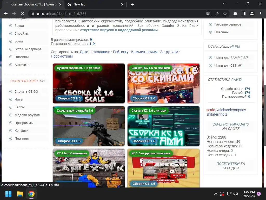Sort materials by Просмотрам

pos(62,56)
